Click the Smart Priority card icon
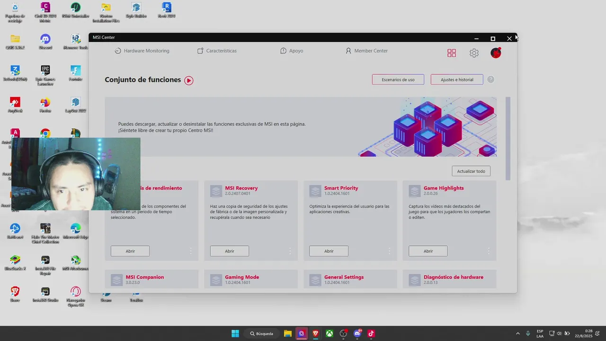 click(x=315, y=191)
